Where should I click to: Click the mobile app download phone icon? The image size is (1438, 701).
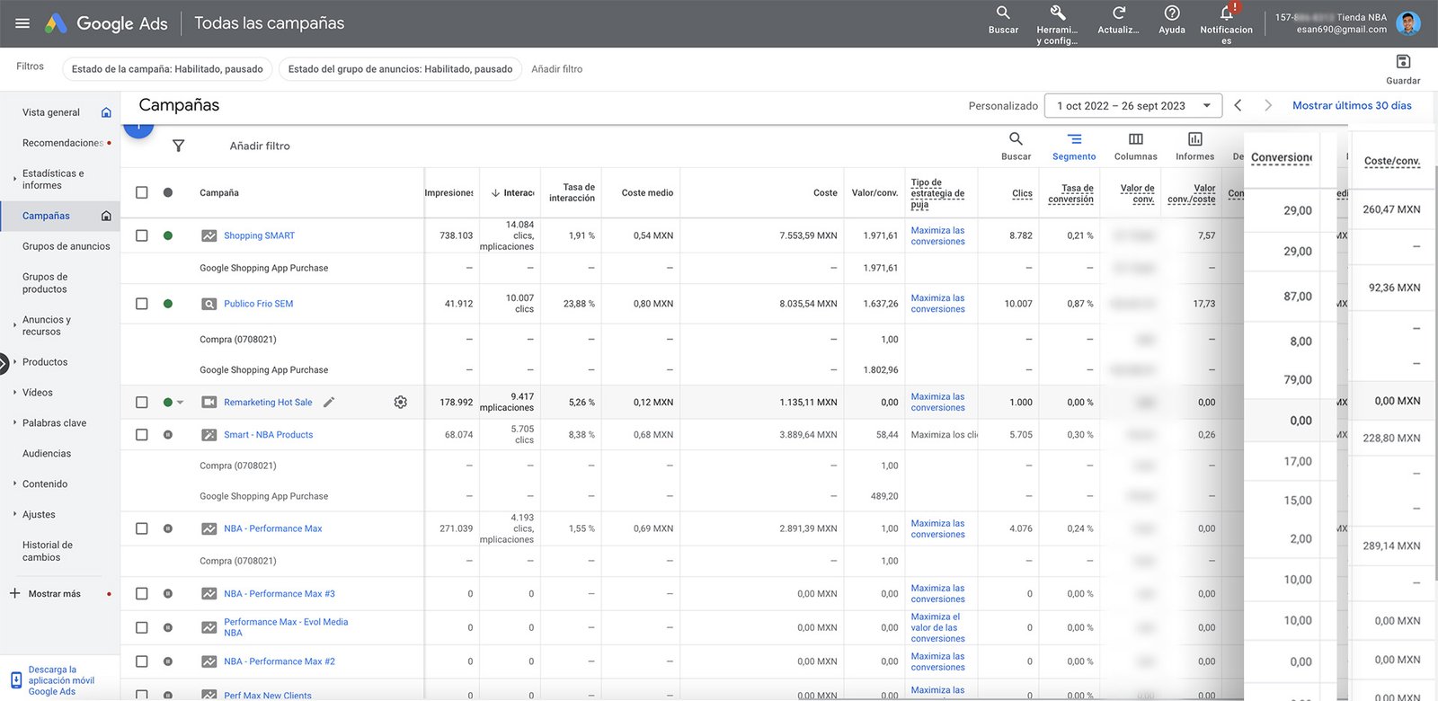tap(16, 680)
